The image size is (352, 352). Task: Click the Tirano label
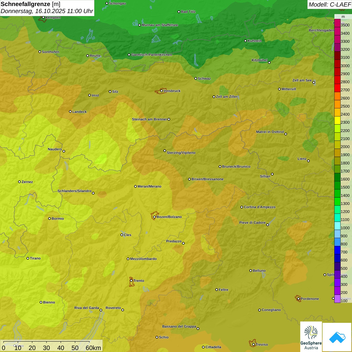point(35,258)
